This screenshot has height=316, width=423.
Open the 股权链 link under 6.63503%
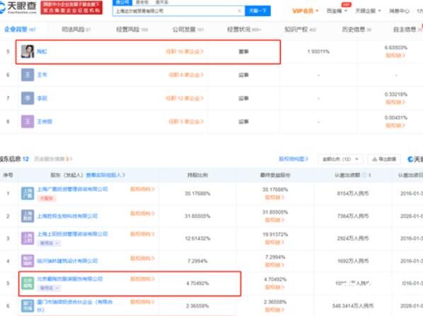click(x=395, y=55)
